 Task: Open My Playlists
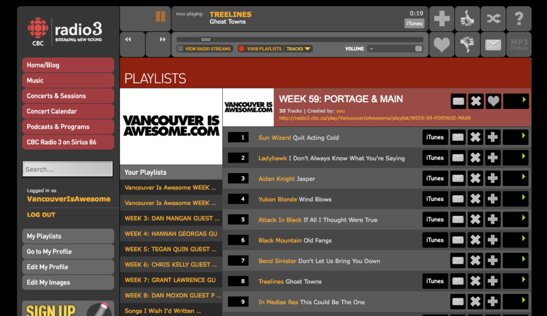coord(68,236)
